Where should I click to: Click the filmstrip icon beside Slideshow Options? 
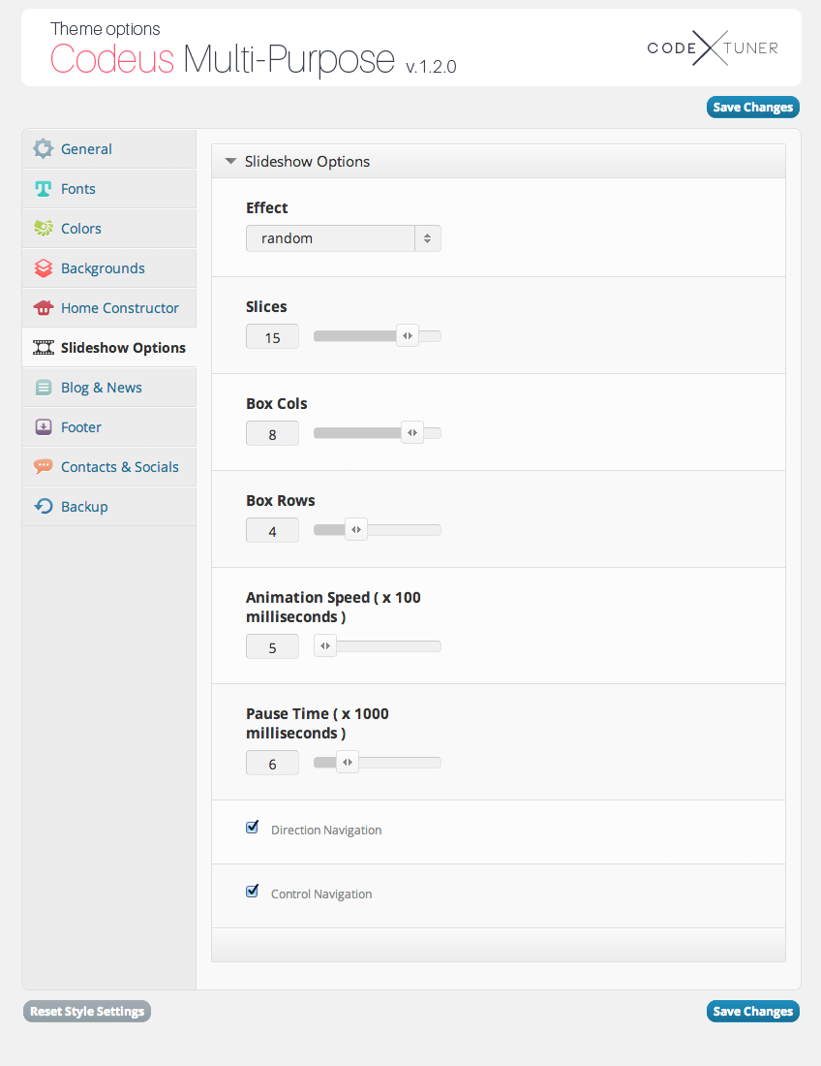pyautogui.click(x=43, y=347)
